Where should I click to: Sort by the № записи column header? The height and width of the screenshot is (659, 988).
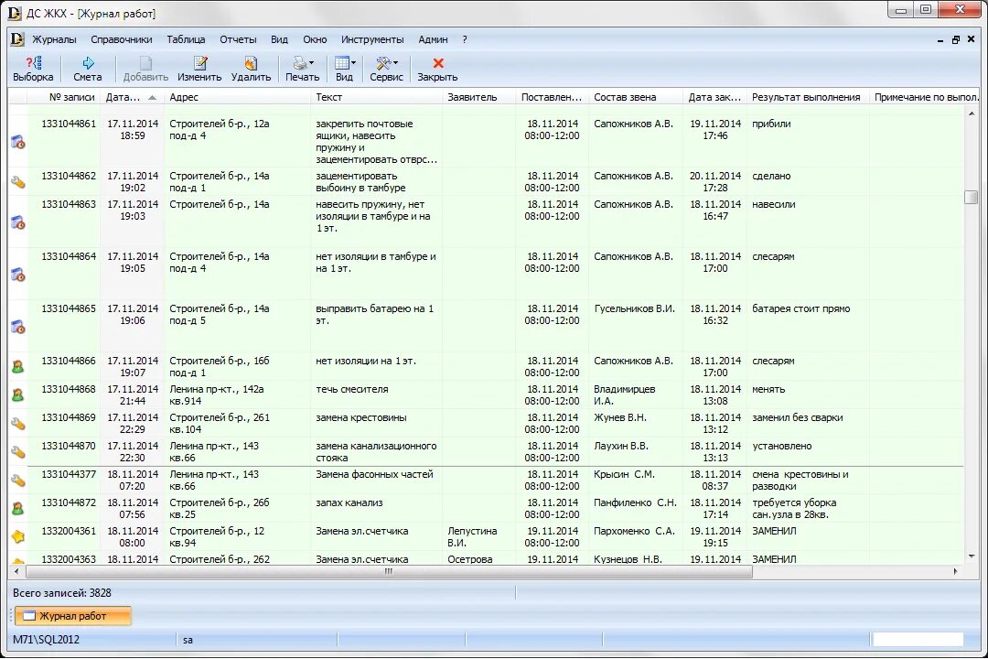(64, 97)
